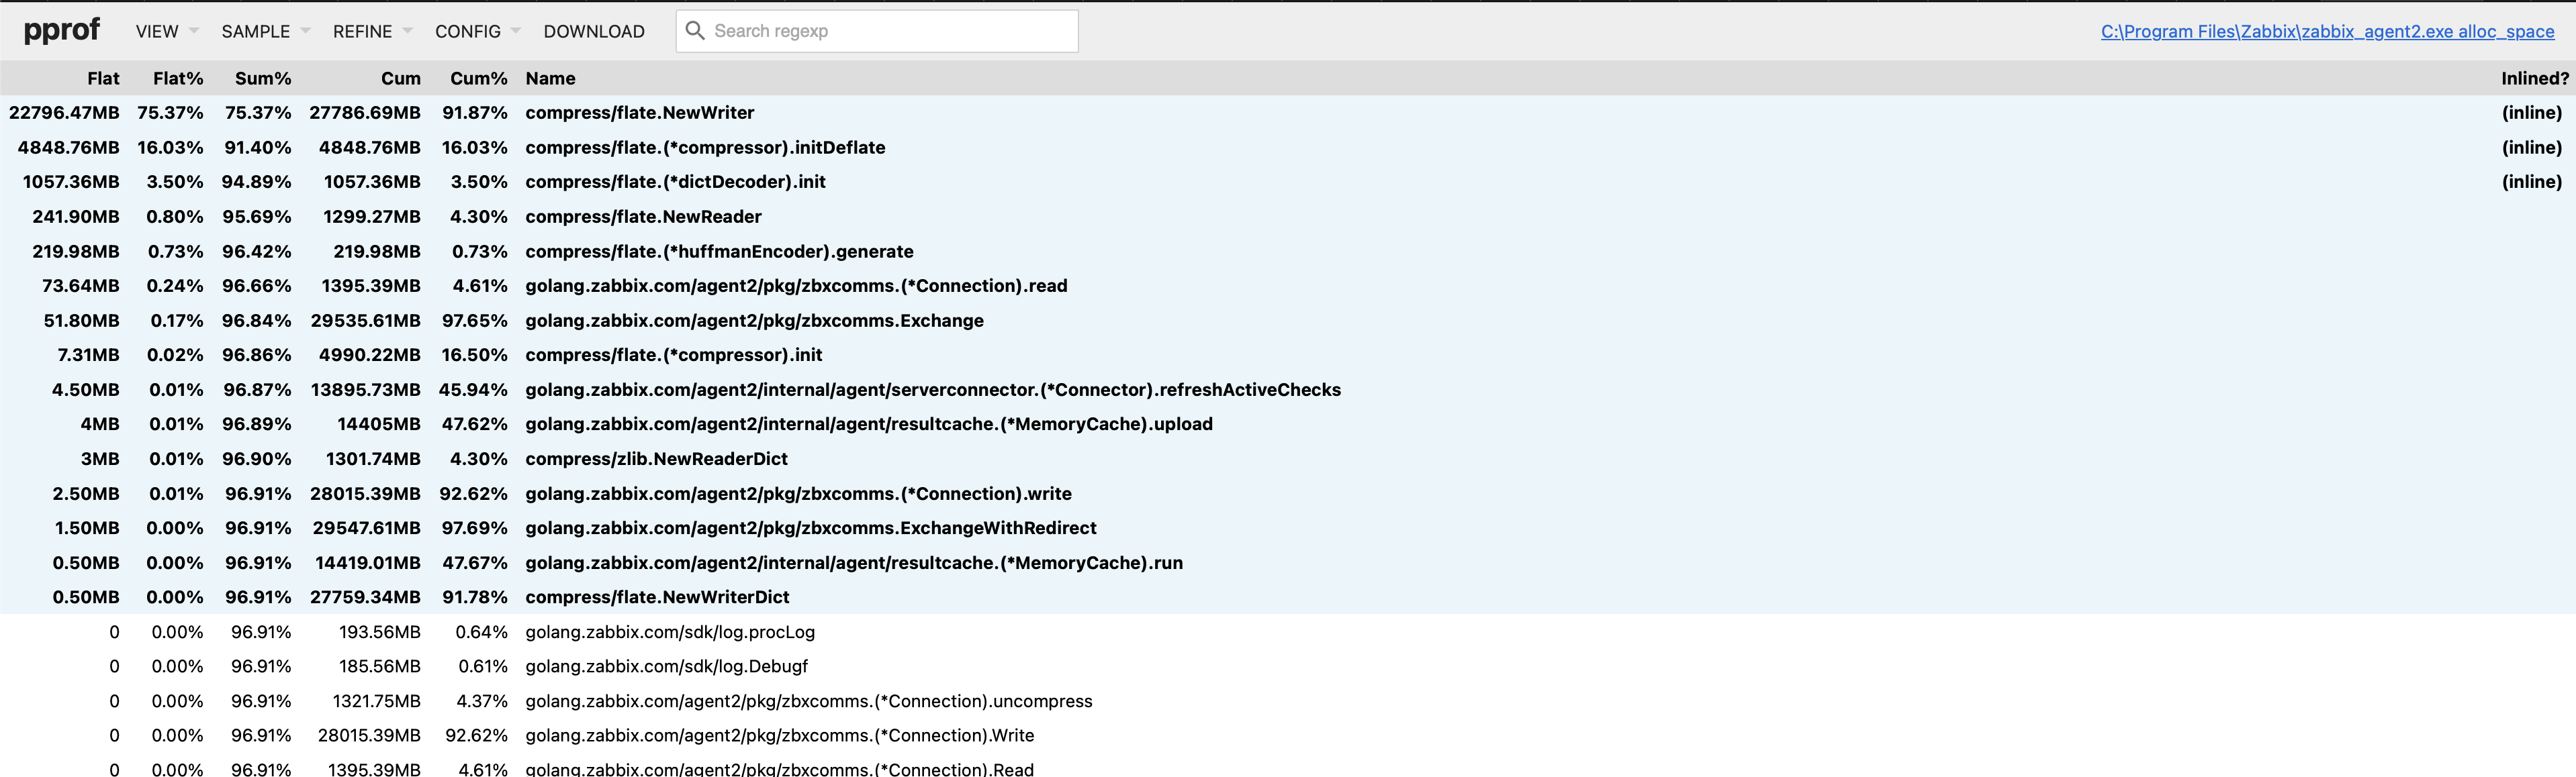This screenshot has width=2576, height=777.
Task: Sort by the Cum column header
Action: 400,78
